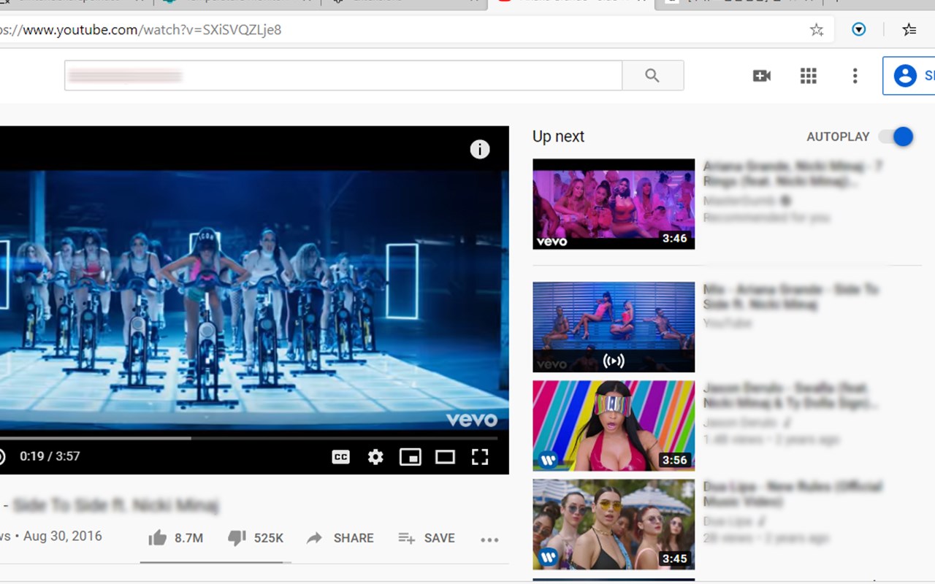The height and width of the screenshot is (584, 935).
Task: Click the video progress bar
Action: coord(248,438)
